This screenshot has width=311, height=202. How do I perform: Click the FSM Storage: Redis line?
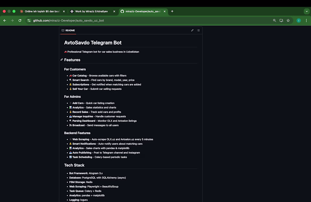click(x=81, y=182)
